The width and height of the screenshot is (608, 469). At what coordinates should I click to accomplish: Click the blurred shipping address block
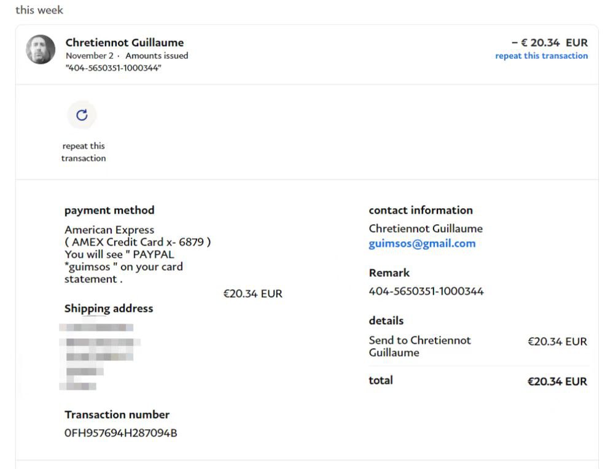pos(99,356)
